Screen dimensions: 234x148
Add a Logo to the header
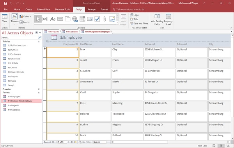click(x=134, y=15)
